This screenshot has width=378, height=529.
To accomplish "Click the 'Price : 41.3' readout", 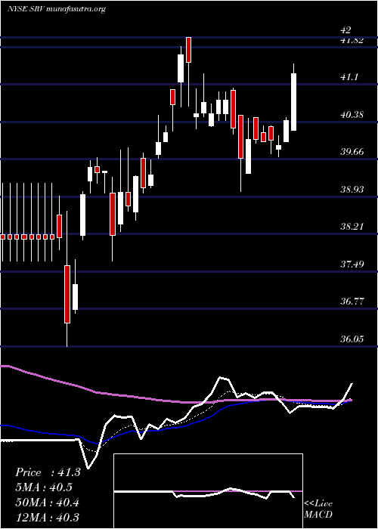I will pos(48,472).
